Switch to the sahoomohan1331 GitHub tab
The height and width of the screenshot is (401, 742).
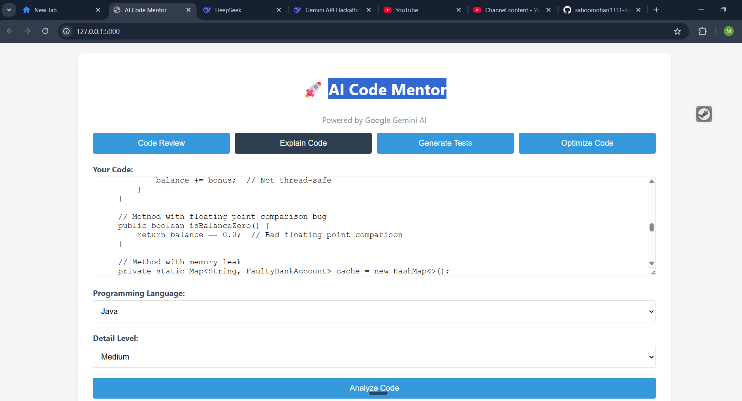[x=602, y=10]
